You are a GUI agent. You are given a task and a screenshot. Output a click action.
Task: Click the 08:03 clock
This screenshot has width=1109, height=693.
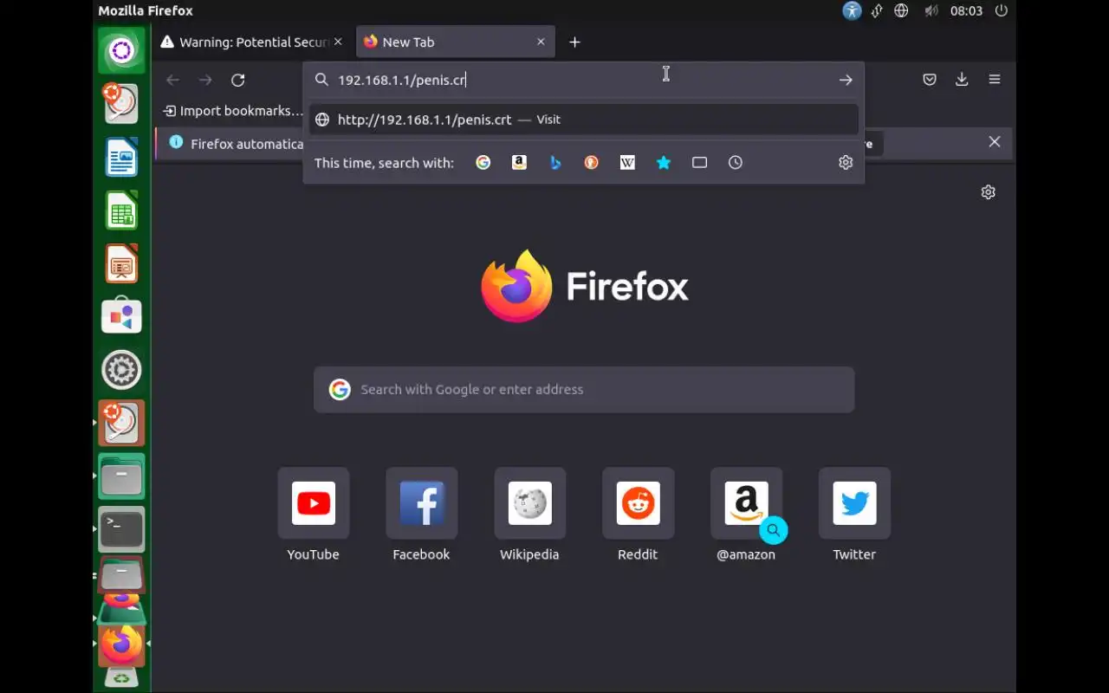966,10
